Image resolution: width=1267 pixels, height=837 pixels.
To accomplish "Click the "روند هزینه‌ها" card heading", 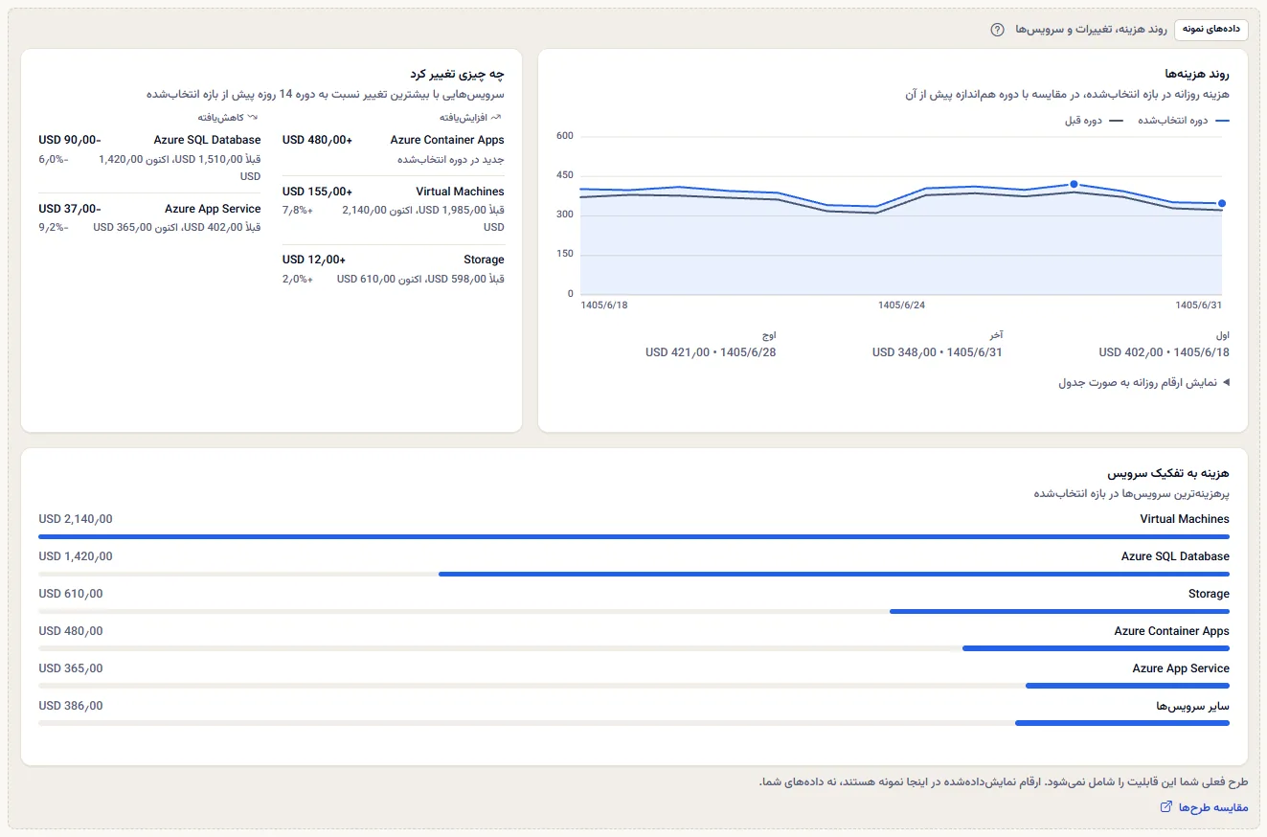I will tap(1196, 74).
